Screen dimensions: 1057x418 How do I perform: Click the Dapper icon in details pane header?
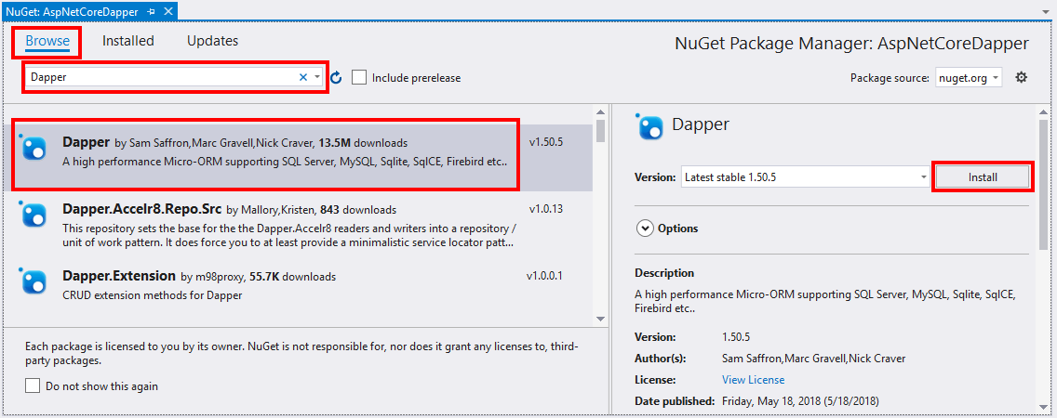tap(650, 126)
